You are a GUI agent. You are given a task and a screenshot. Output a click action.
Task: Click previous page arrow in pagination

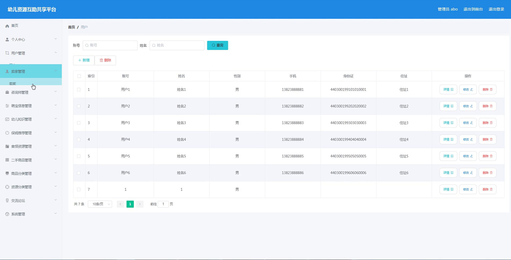120,204
